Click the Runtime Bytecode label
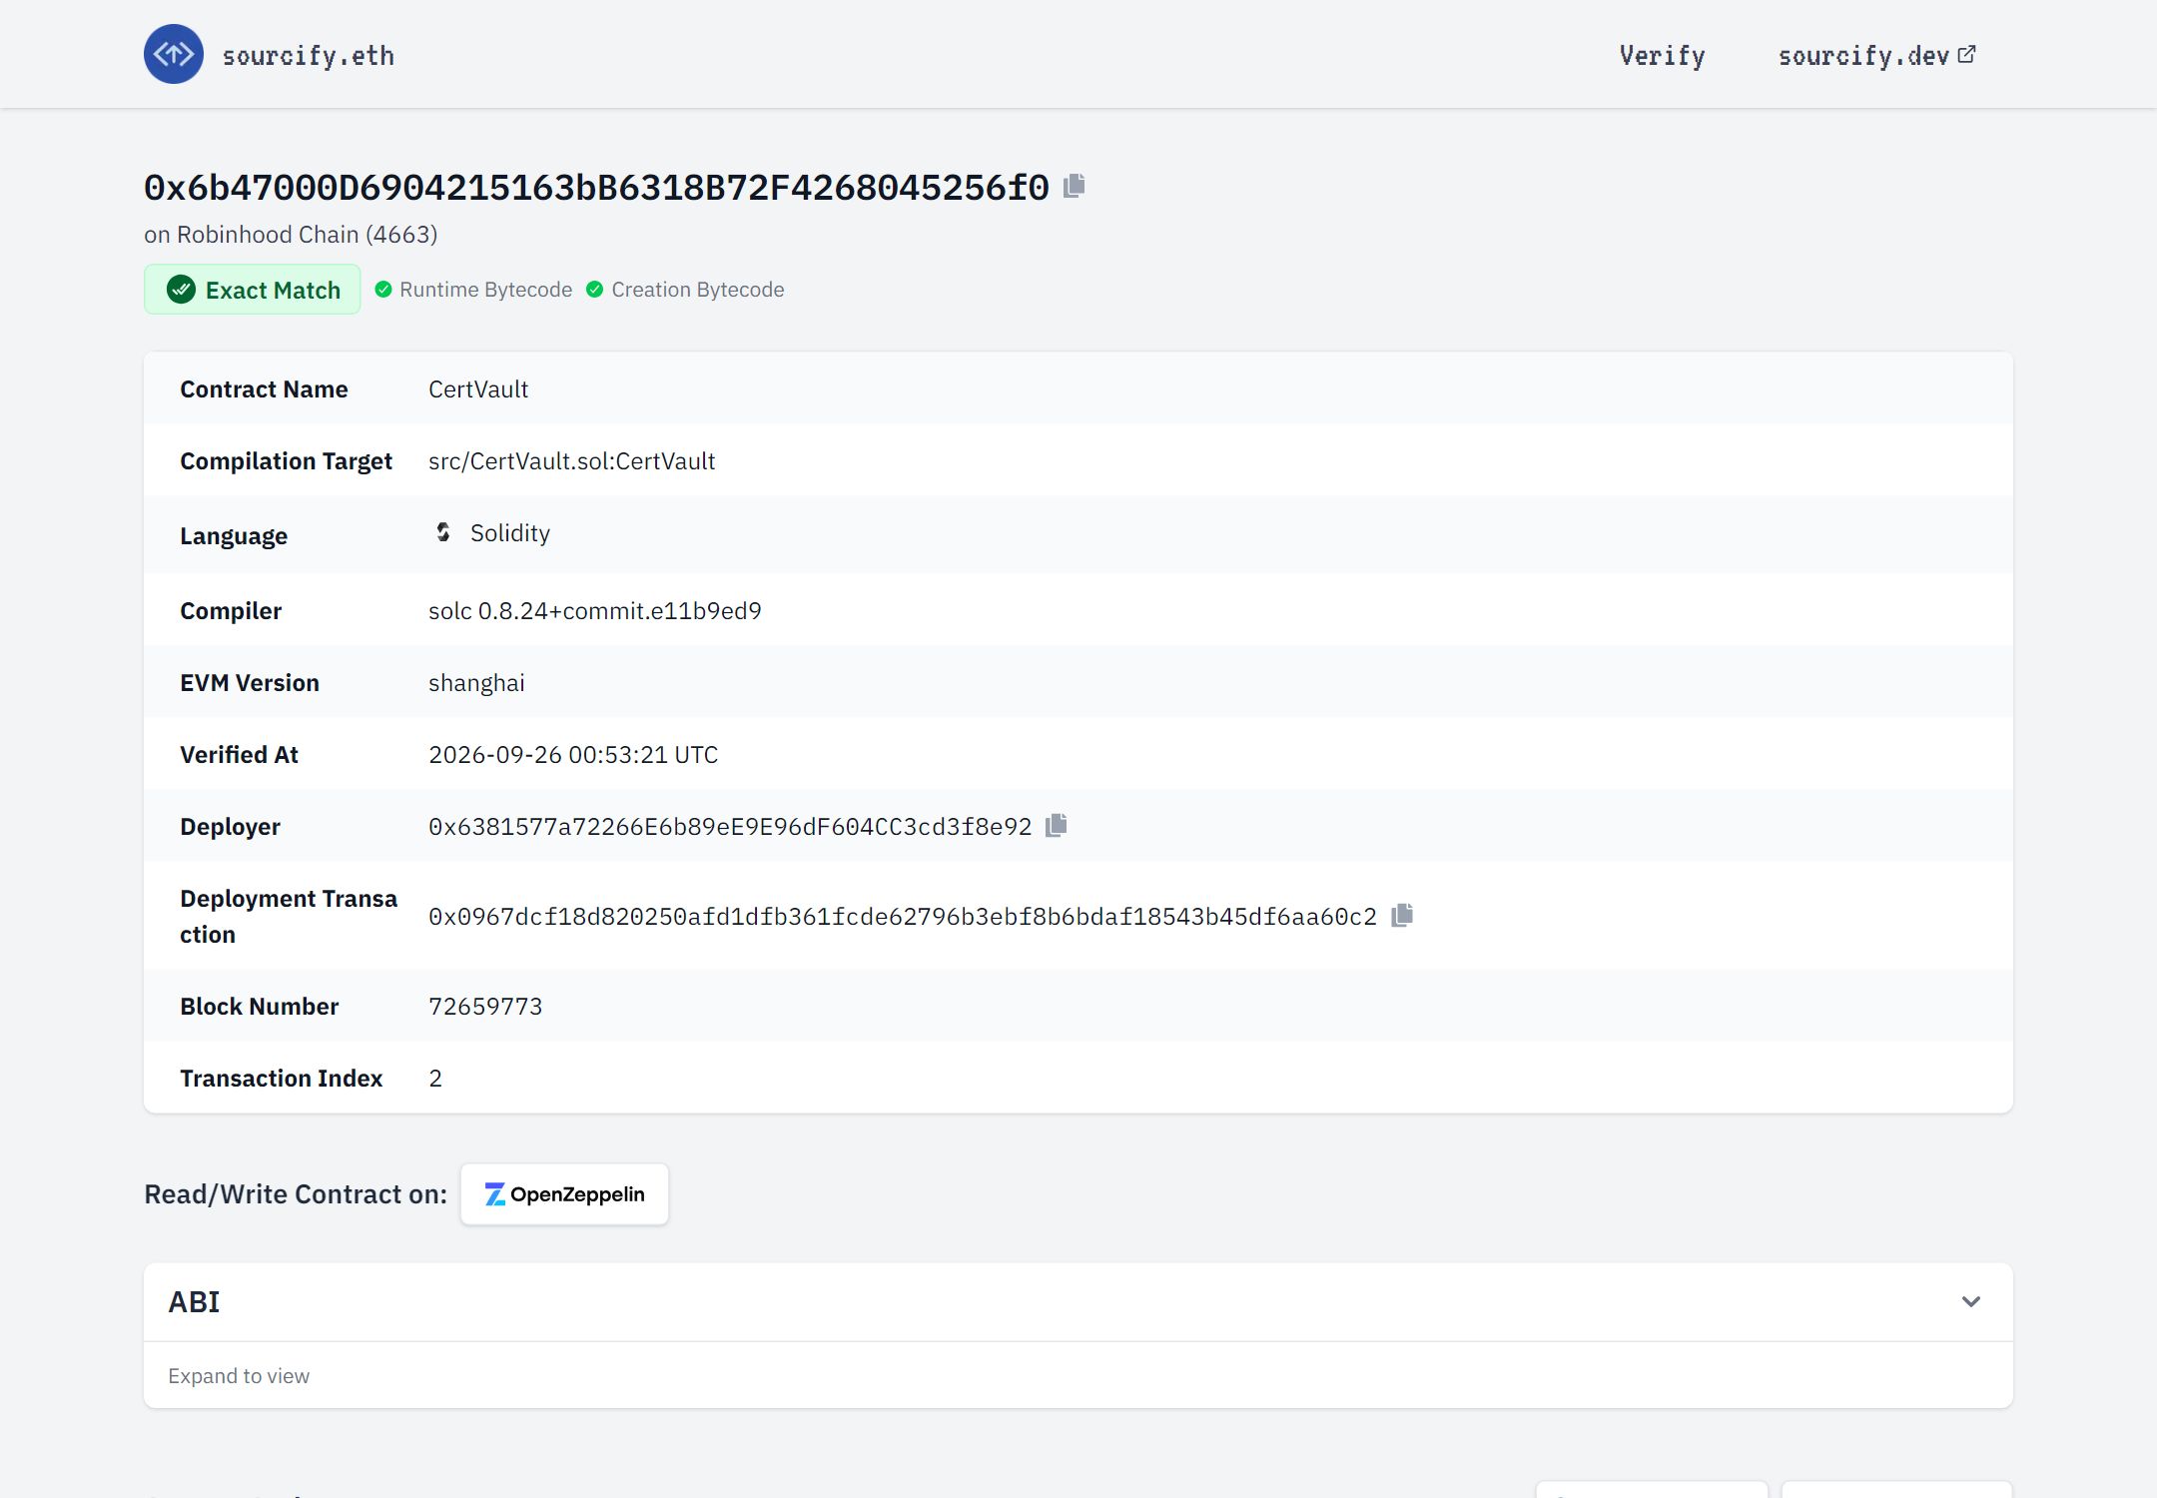 click(485, 290)
